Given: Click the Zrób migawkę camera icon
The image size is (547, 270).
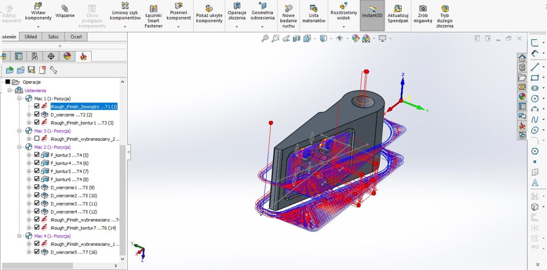Looking at the screenshot, I should [423, 8].
